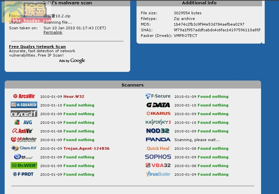Screen dimensions: 279x194
Task: Click the Scanners section header
Action: click(x=133, y=85)
